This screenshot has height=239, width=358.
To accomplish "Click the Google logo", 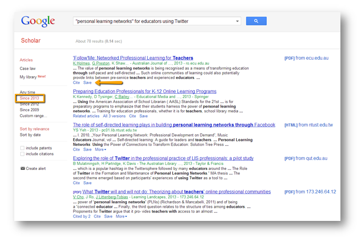I will [x=38, y=21].
